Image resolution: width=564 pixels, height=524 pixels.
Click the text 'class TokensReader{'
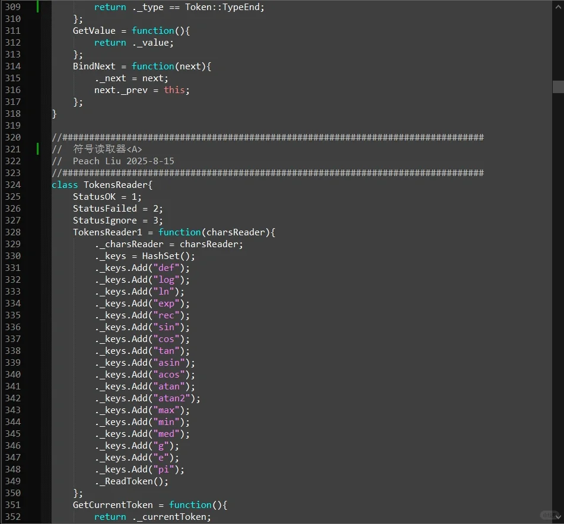102,185
